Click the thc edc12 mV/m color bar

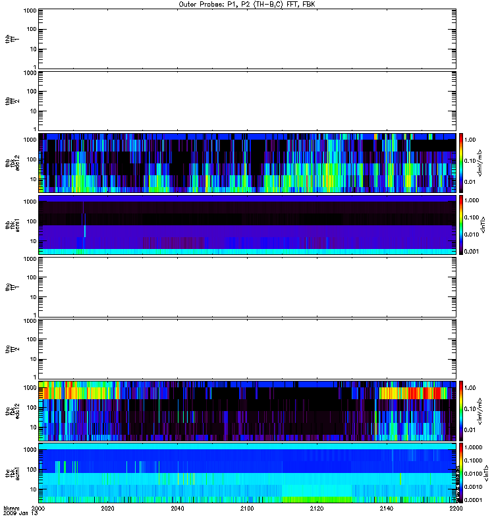coord(461,411)
